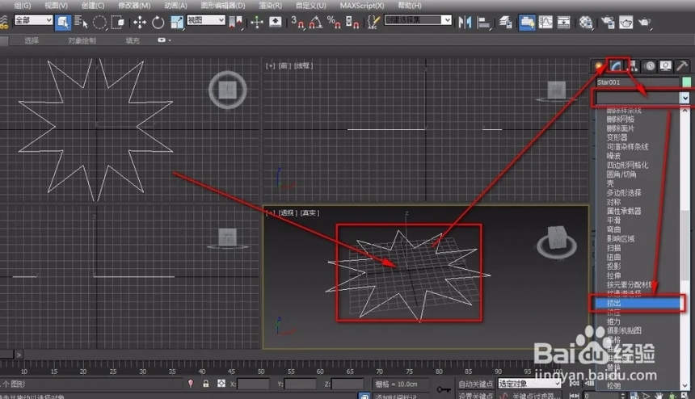Open the 创建(C) menu
This screenshot has width=695, height=399.
(93, 6)
